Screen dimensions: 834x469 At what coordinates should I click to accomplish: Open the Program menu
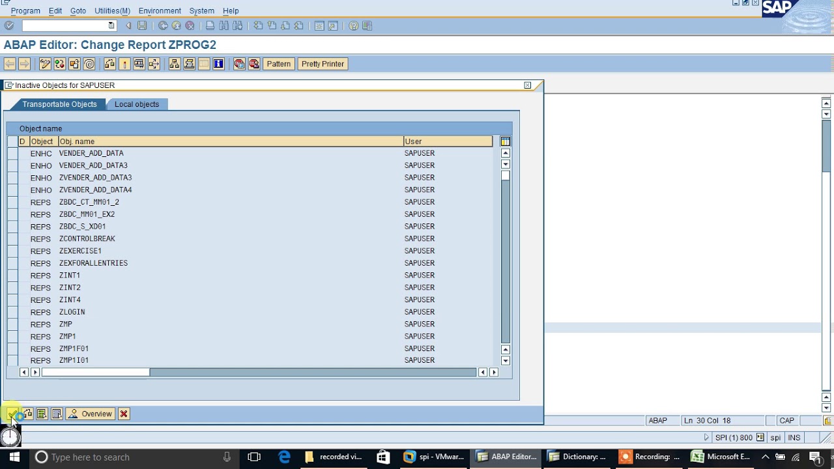25,11
